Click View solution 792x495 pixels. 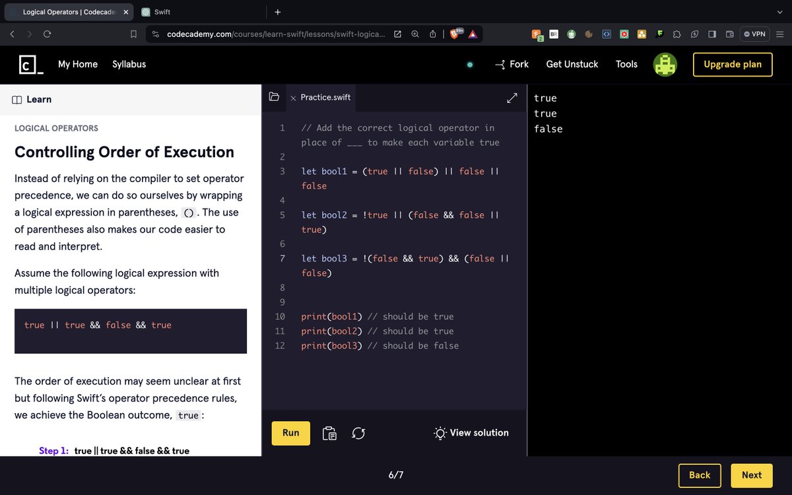tap(471, 433)
